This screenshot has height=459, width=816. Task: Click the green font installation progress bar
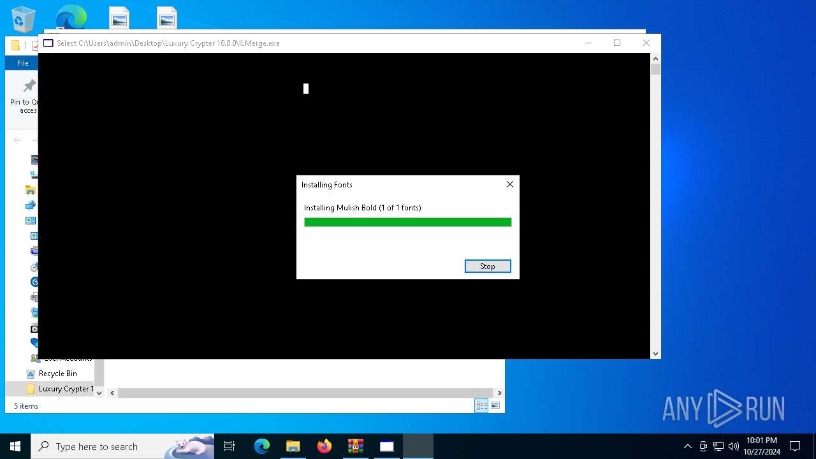(x=408, y=222)
